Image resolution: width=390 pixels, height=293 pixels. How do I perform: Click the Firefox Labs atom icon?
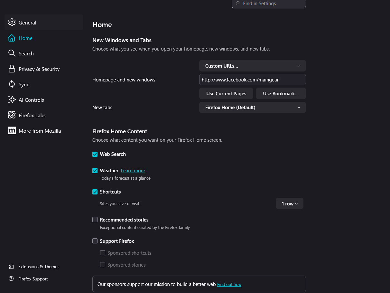coord(12,115)
